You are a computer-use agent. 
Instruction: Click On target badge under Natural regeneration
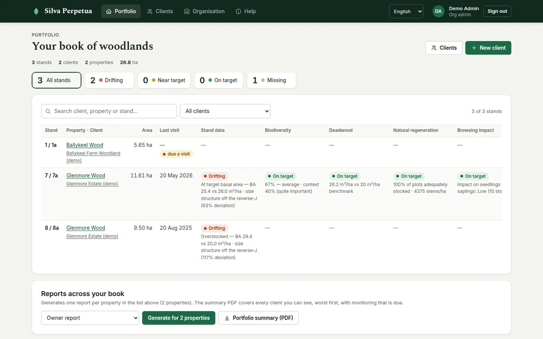(x=409, y=176)
